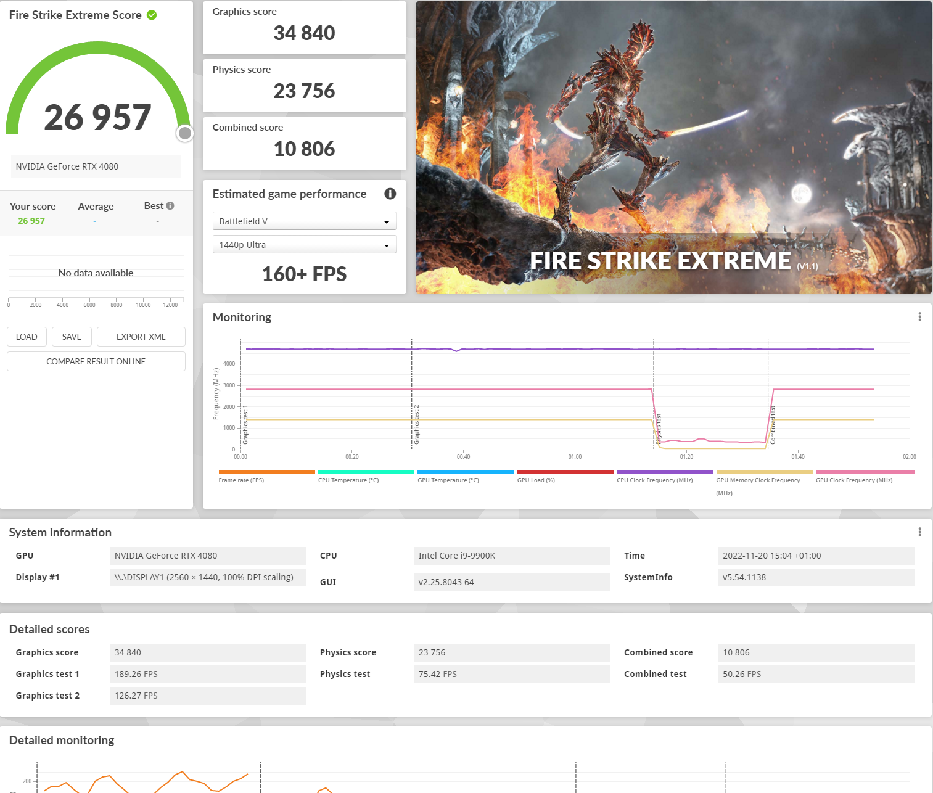Click the Graphics score value 34 840 in Detailed scores
933x793 pixels.
[208, 652]
